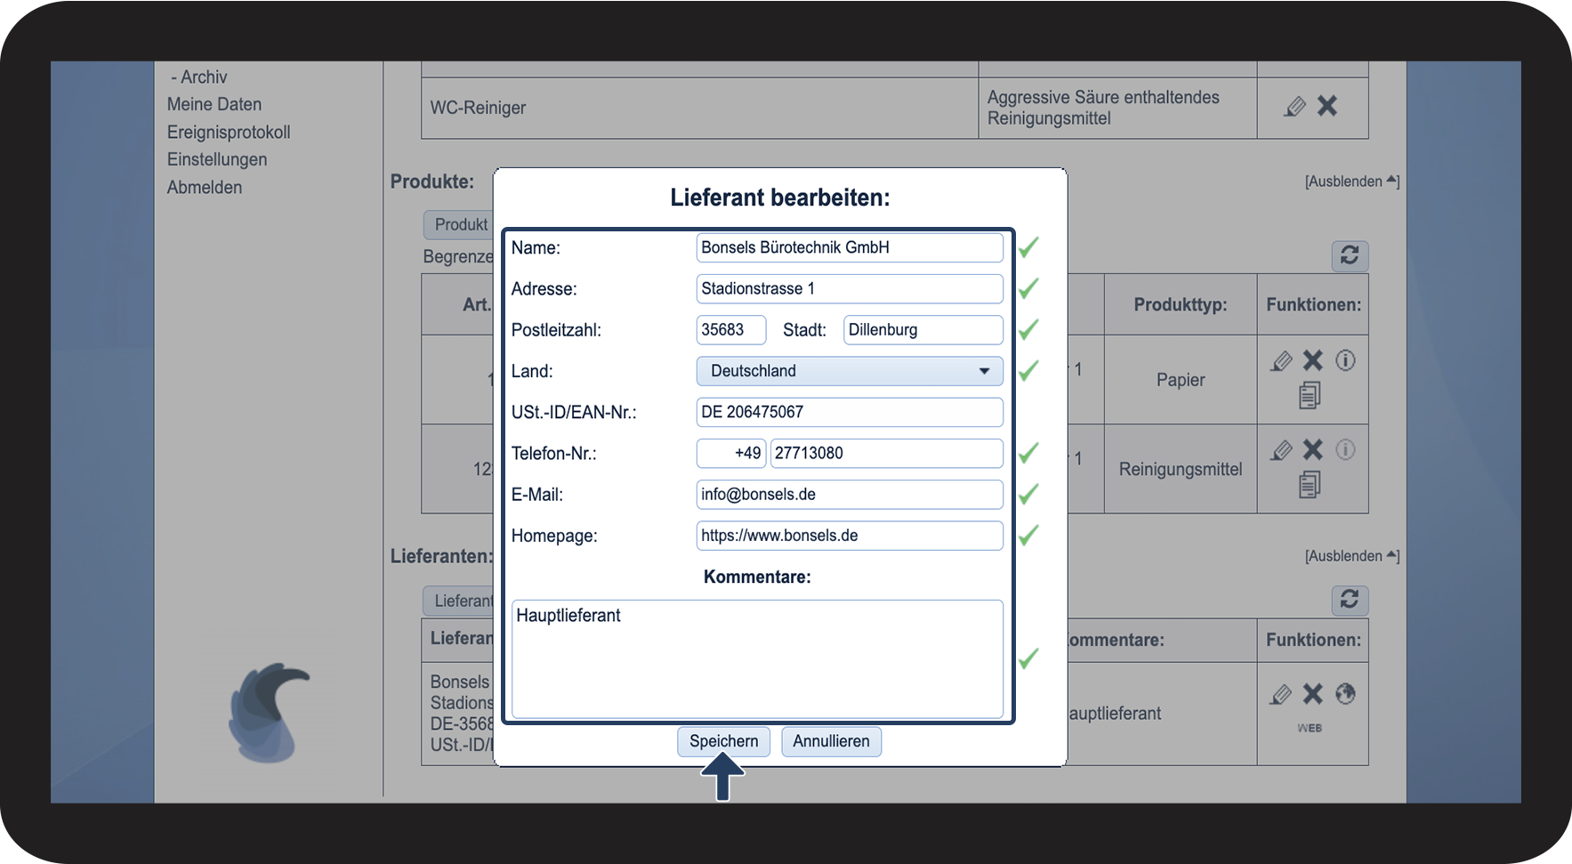Click the E-Mail input field
1572x864 pixels.
[x=849, y=495]
